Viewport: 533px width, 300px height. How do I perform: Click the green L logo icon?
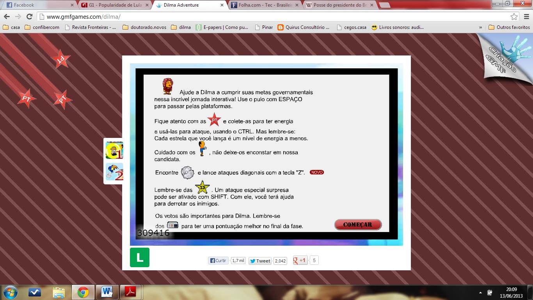click(x=140, y=257)
